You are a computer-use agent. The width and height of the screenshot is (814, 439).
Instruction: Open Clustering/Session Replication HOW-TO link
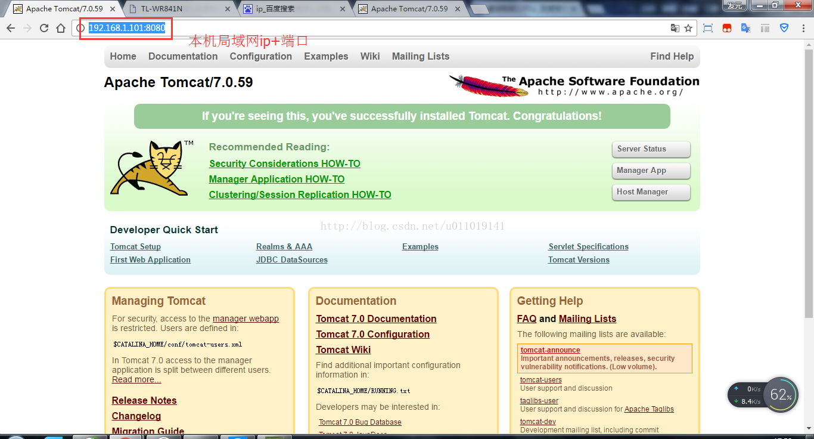click(300, 194)
